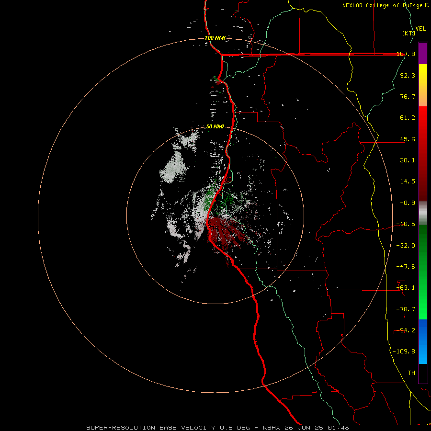This screenshot has width=431, height=431.
Task: Click the [KT] units label
Action: 408,33
